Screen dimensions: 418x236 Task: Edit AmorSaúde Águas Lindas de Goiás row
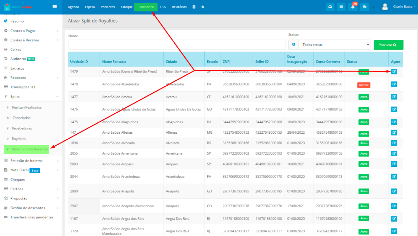[394, 109]
